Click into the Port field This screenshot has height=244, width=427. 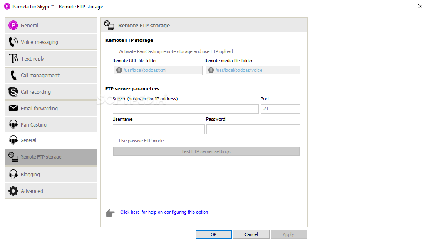click(x=281, y=109)
